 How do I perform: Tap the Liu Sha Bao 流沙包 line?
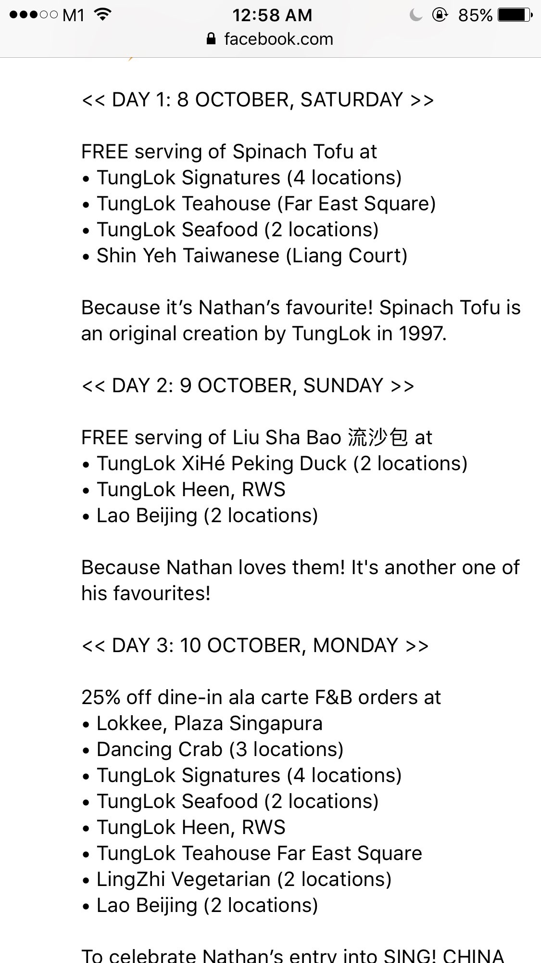(x=256, y=437)
